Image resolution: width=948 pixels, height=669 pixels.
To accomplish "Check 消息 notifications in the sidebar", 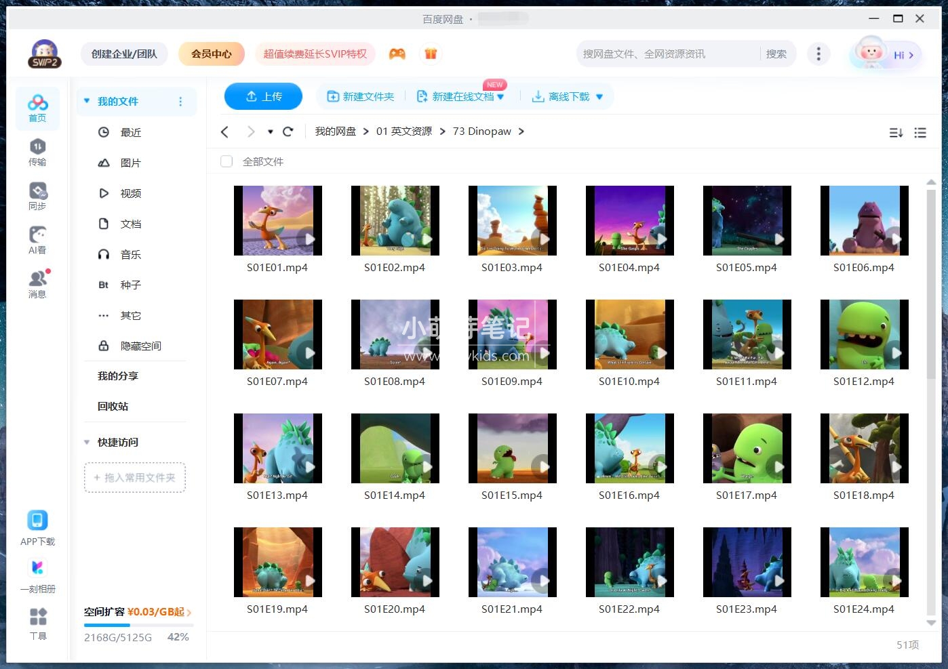I will [37, 283].
